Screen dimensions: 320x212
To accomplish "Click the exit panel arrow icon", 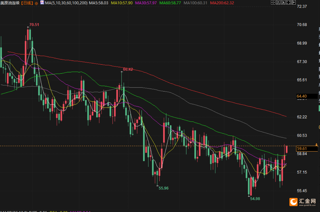I will click(x=293, y=2).
